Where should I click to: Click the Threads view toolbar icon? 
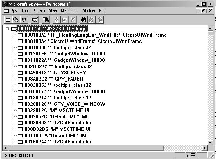click(24, 20)
